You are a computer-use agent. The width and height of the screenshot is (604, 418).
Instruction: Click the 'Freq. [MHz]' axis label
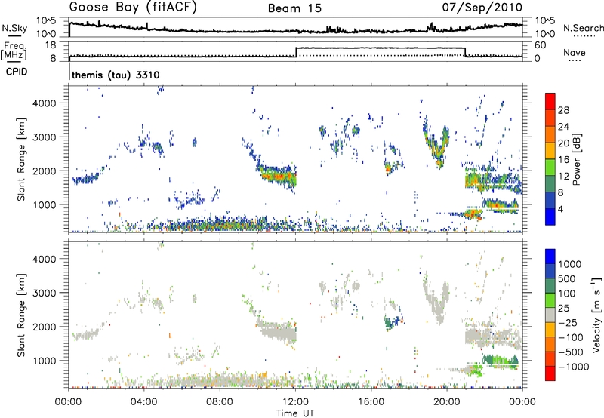[14, 51]
